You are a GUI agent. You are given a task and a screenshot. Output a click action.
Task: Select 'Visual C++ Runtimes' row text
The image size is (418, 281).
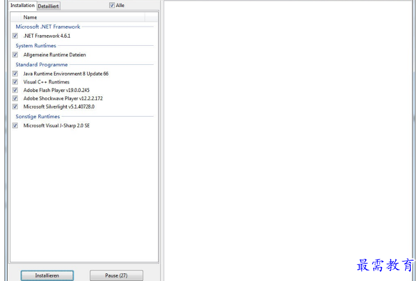(x=46, y=82)
